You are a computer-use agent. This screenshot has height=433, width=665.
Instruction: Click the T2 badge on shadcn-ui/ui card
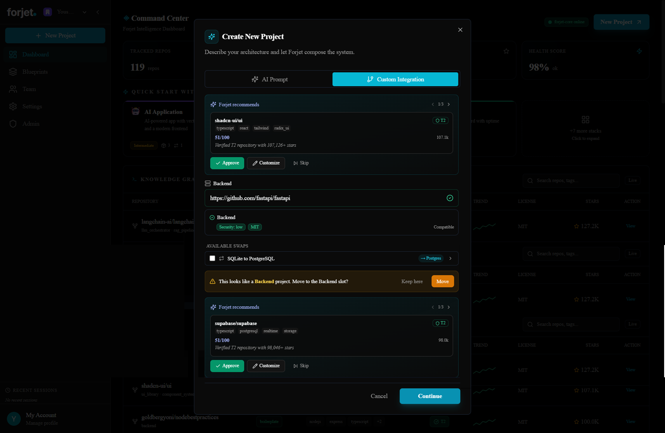pyautogui.click(x=440, y=120)
